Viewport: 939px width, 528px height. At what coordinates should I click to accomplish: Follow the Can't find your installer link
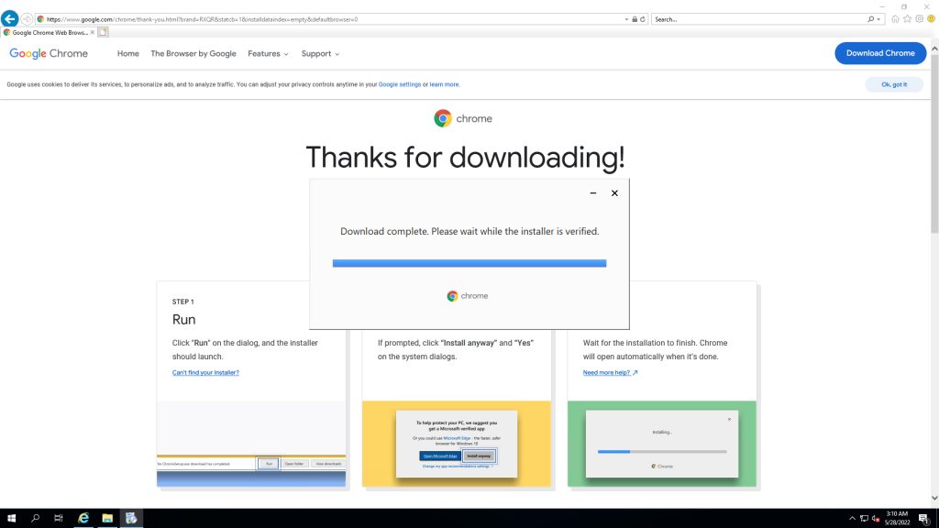pos(205,373)
